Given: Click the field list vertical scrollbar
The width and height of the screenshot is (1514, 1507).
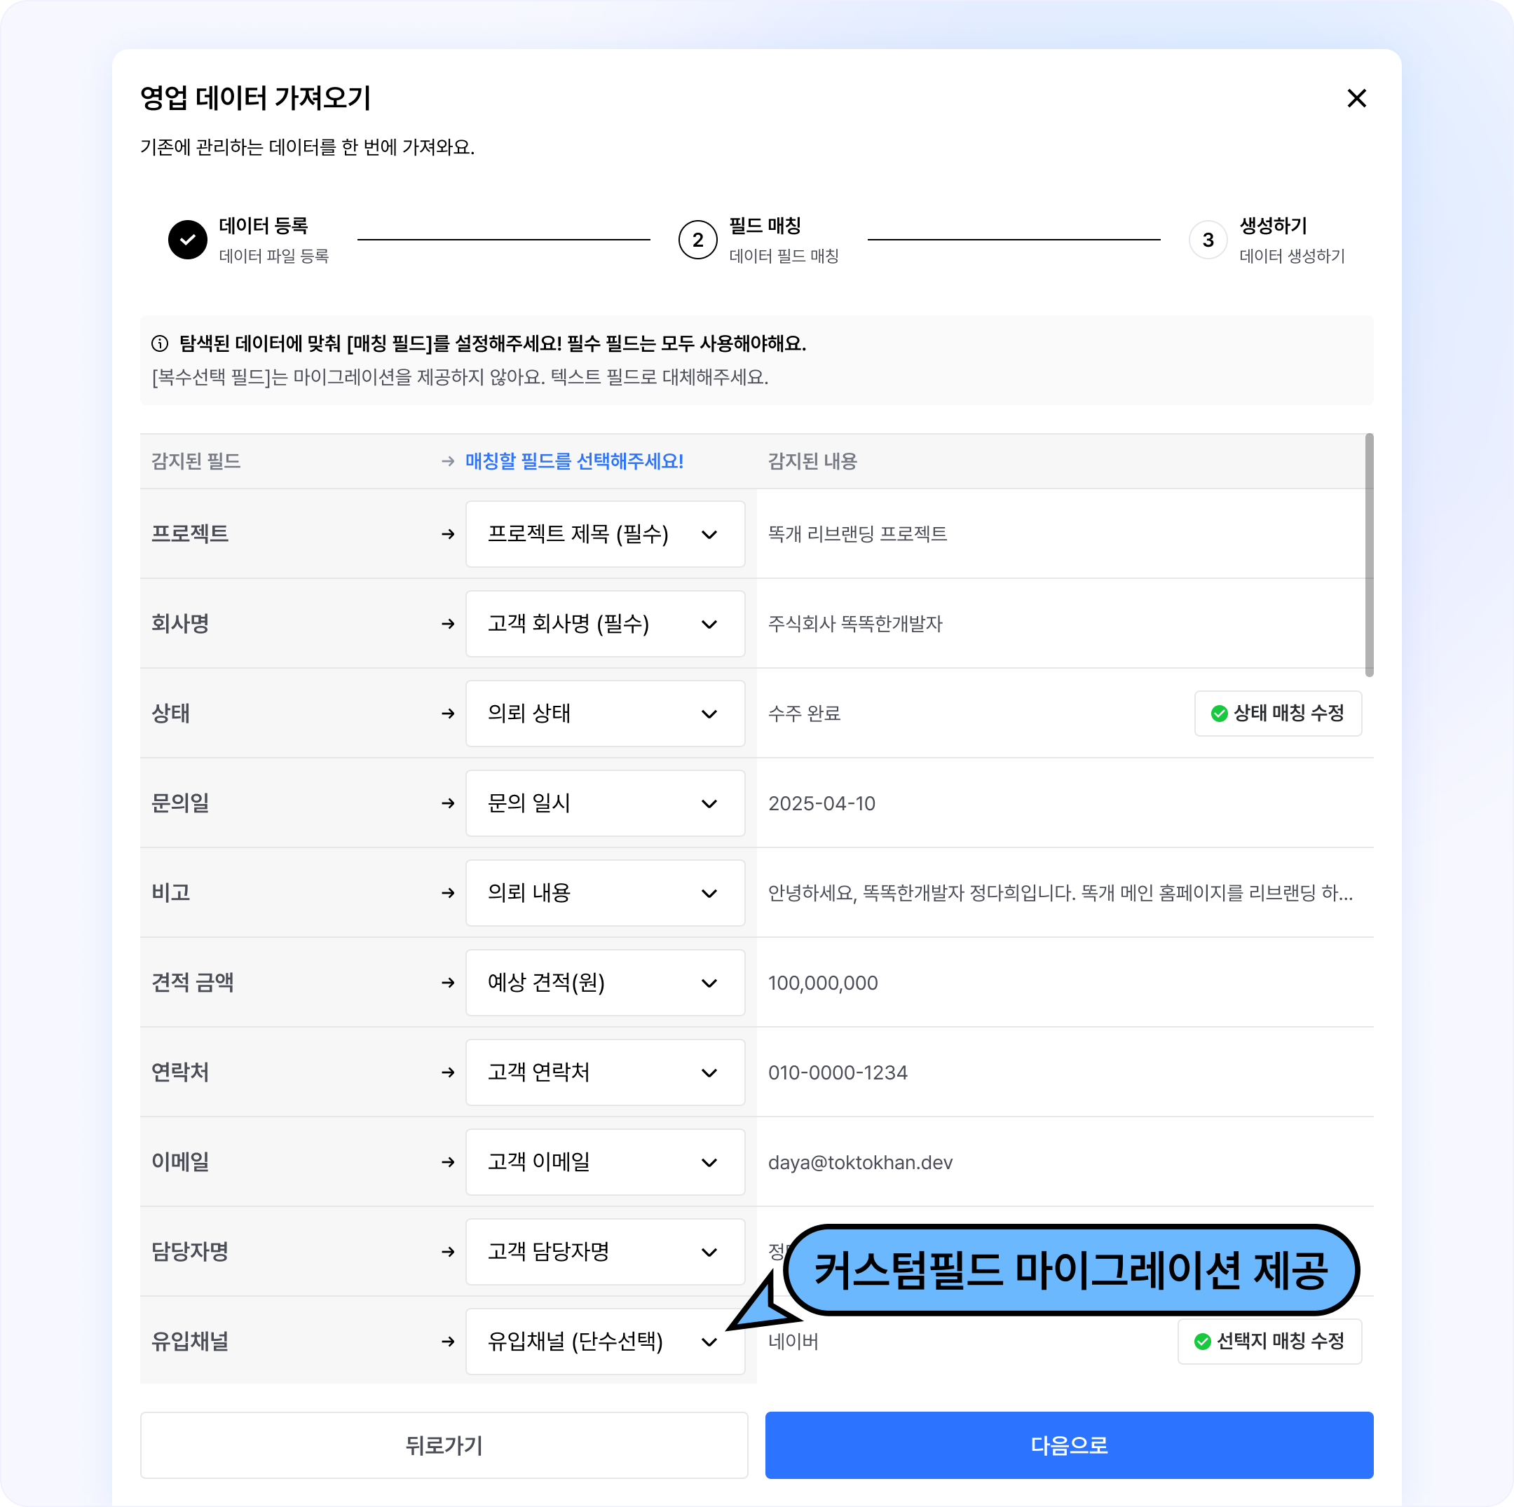Looking at the screenshot, I should pos(1369,555).
